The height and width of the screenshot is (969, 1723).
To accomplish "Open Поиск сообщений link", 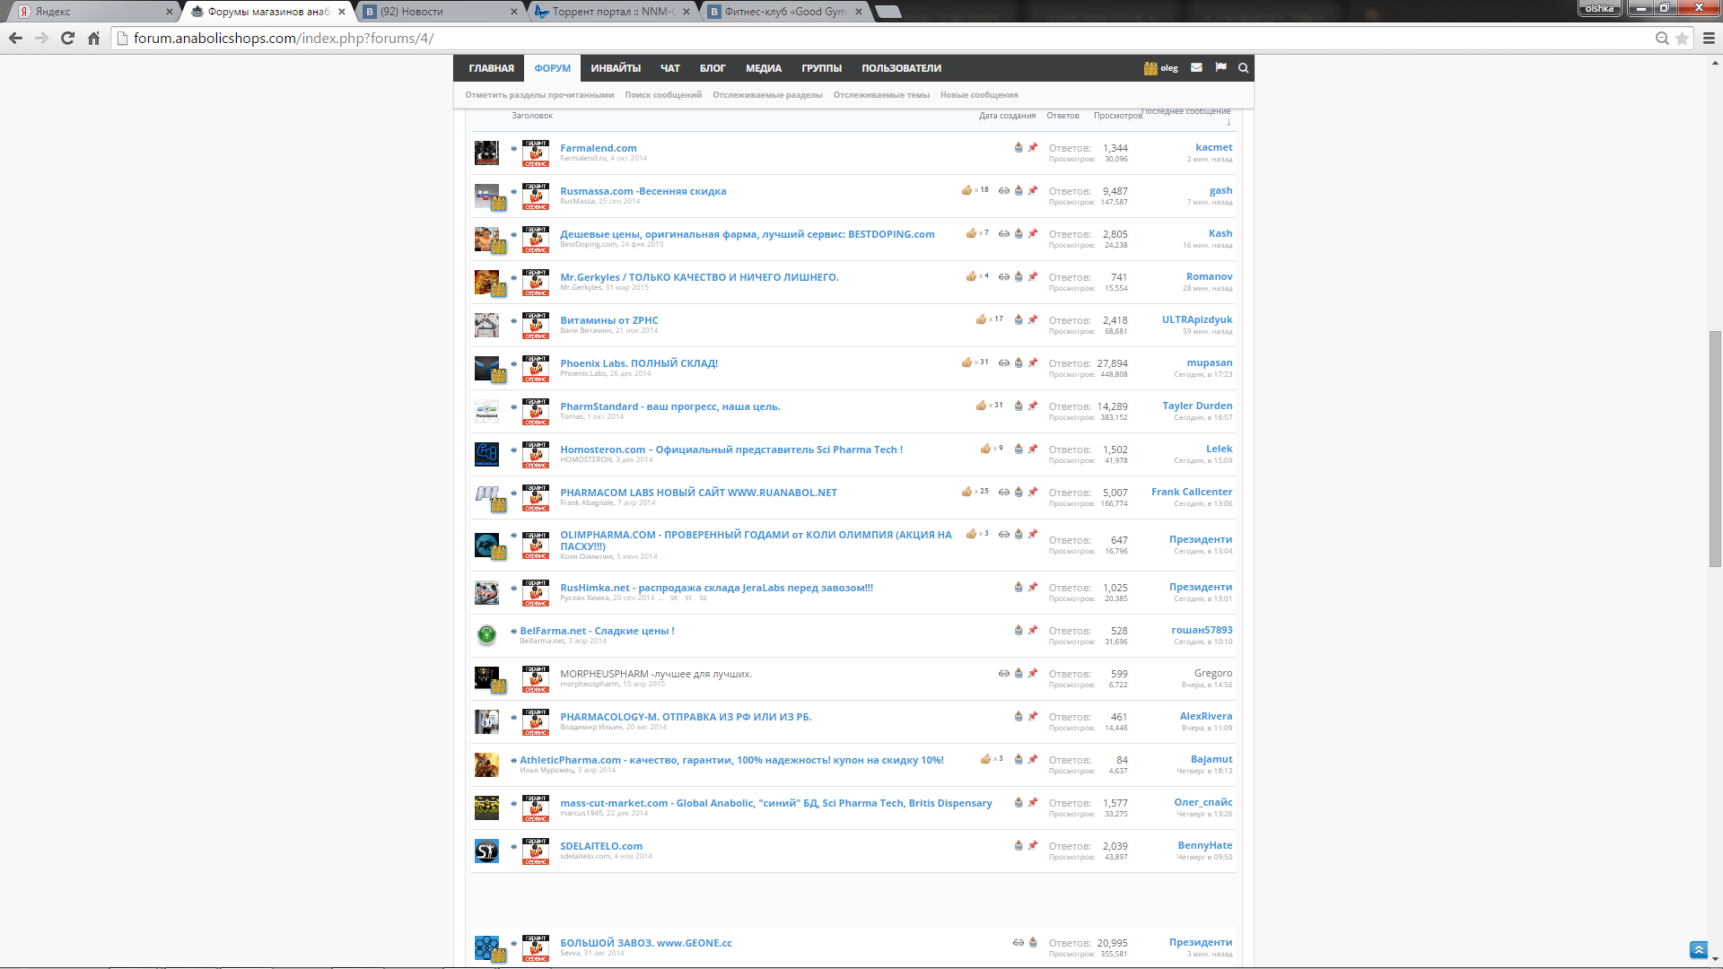I will [663, 95].
